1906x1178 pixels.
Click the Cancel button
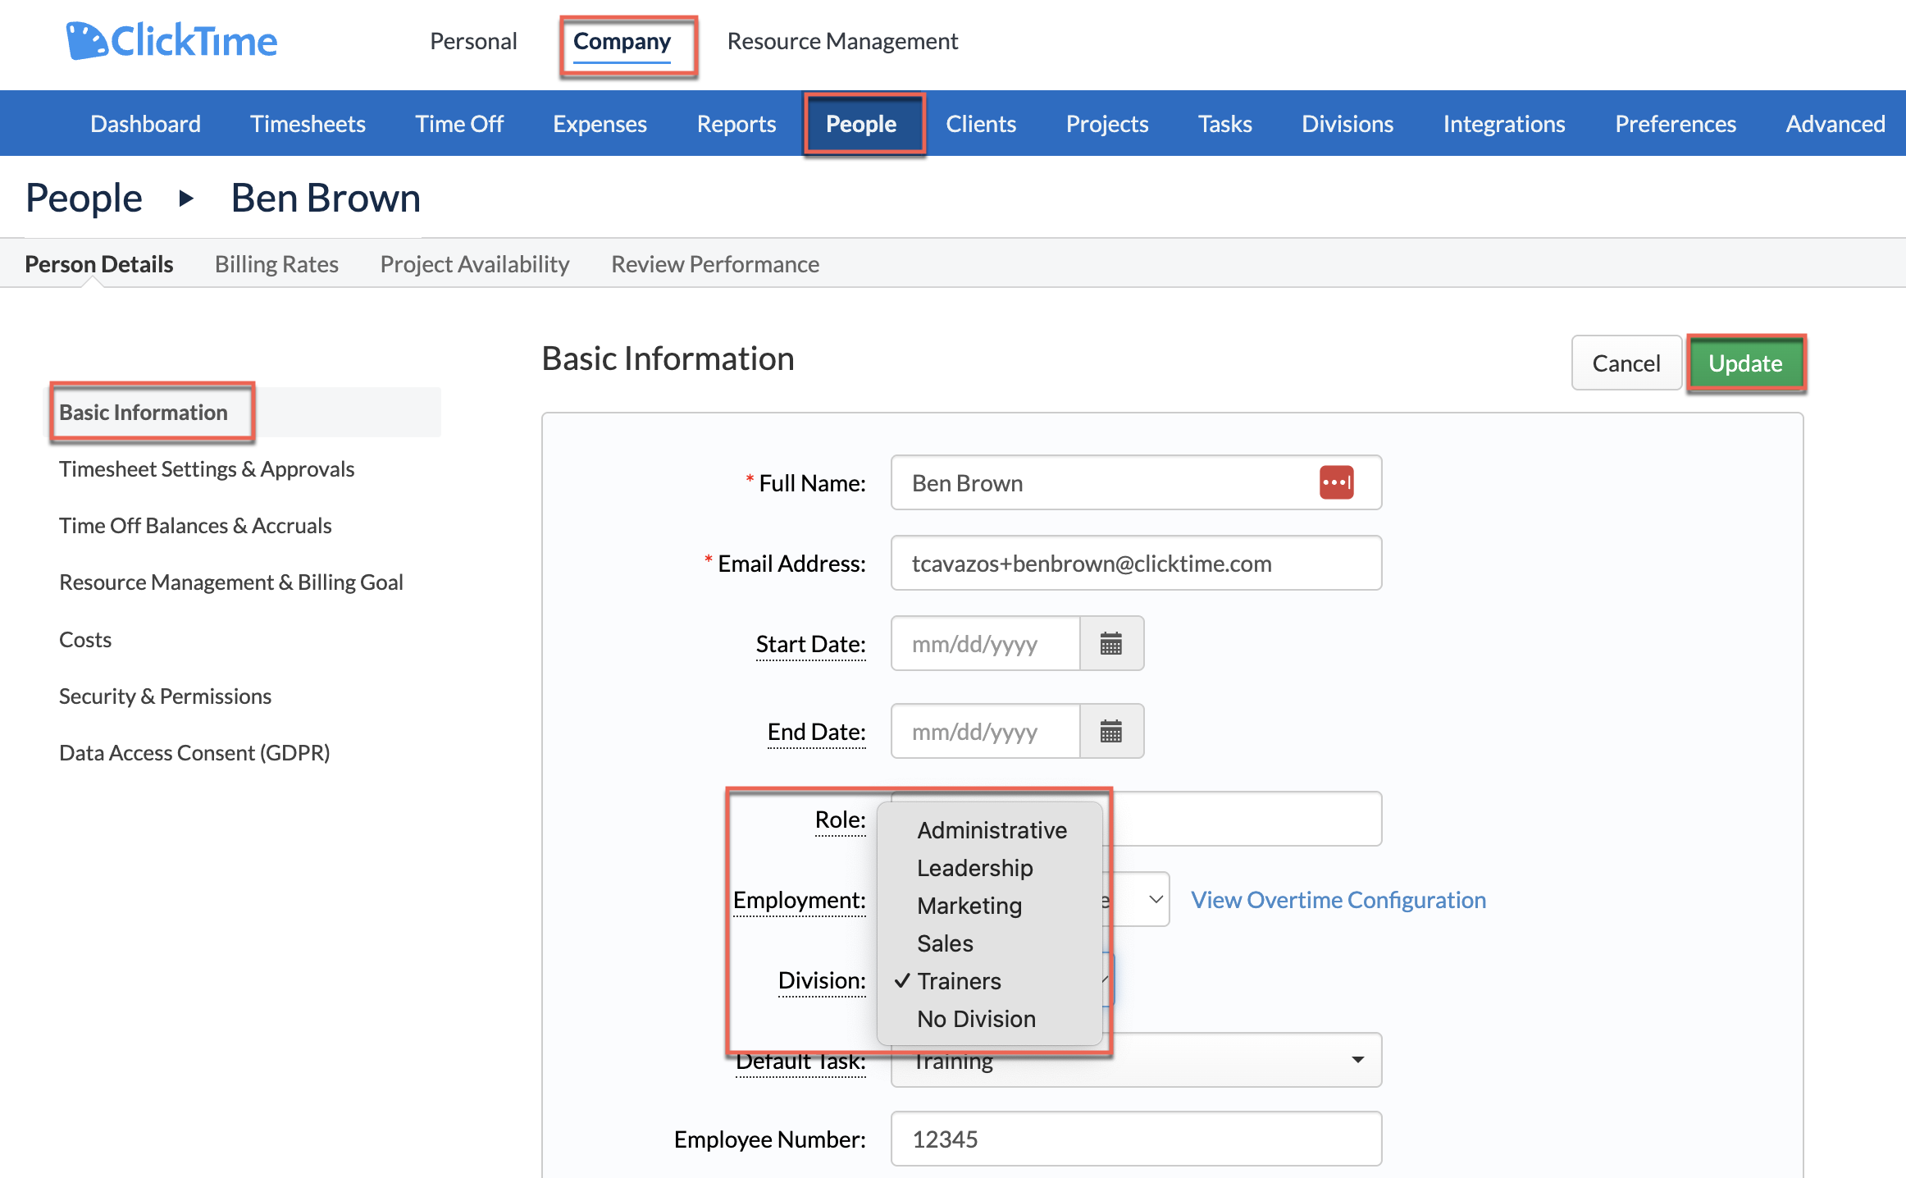pyautogui.click(x=1626, y=363)
